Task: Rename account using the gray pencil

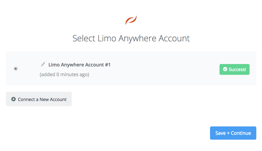Action: [43, 64]
